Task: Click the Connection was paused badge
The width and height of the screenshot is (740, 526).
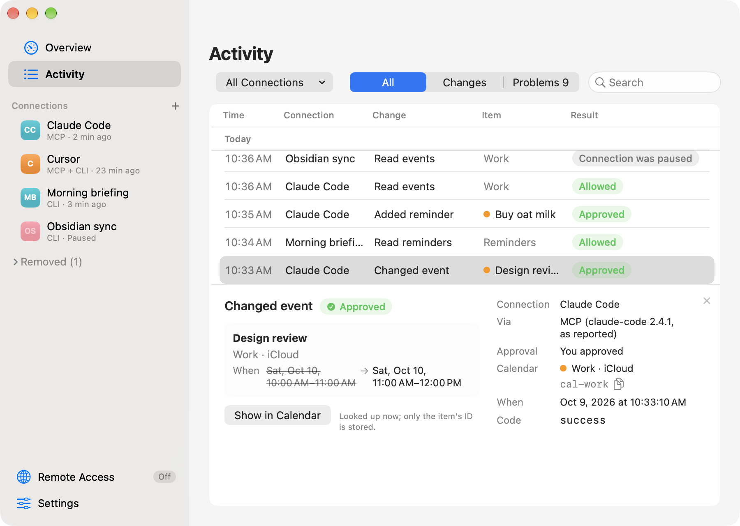Action: click(x=636, y=159)
